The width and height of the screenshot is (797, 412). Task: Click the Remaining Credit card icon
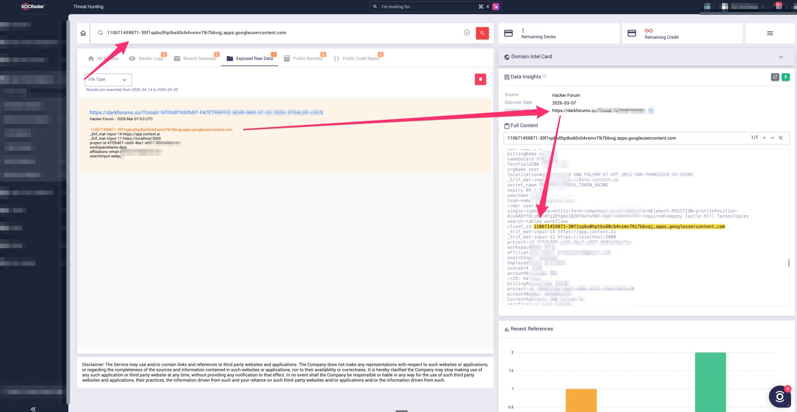click(x=632, y=33)
